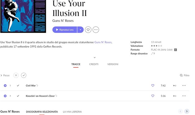
Task: Click the 13 minuti length value
Action: [156, 42]
